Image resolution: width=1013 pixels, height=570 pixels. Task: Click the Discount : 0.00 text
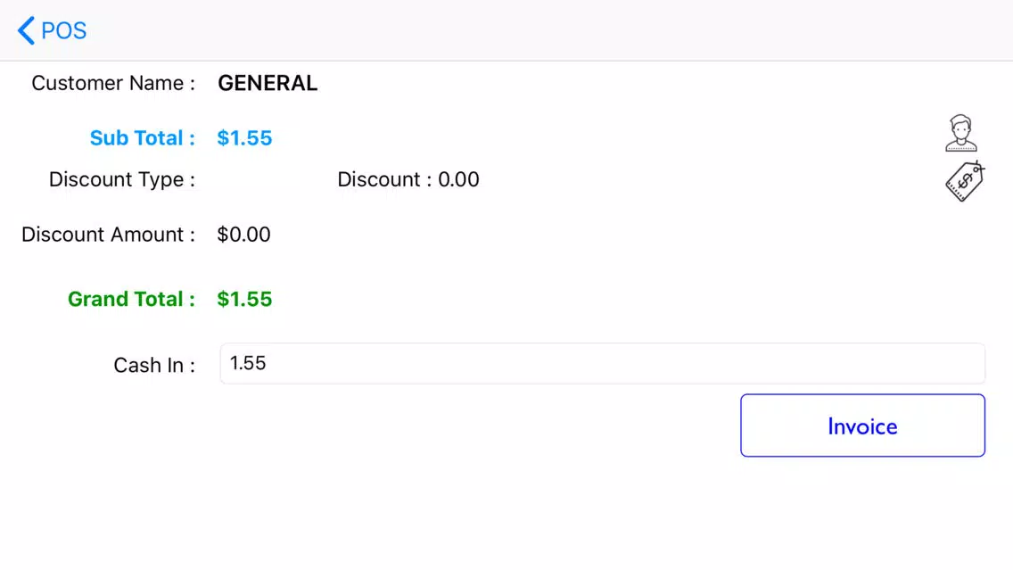click(408, 179)
